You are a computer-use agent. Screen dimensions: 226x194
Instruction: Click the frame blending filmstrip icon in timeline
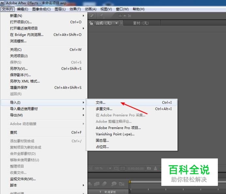pos(97,184)
